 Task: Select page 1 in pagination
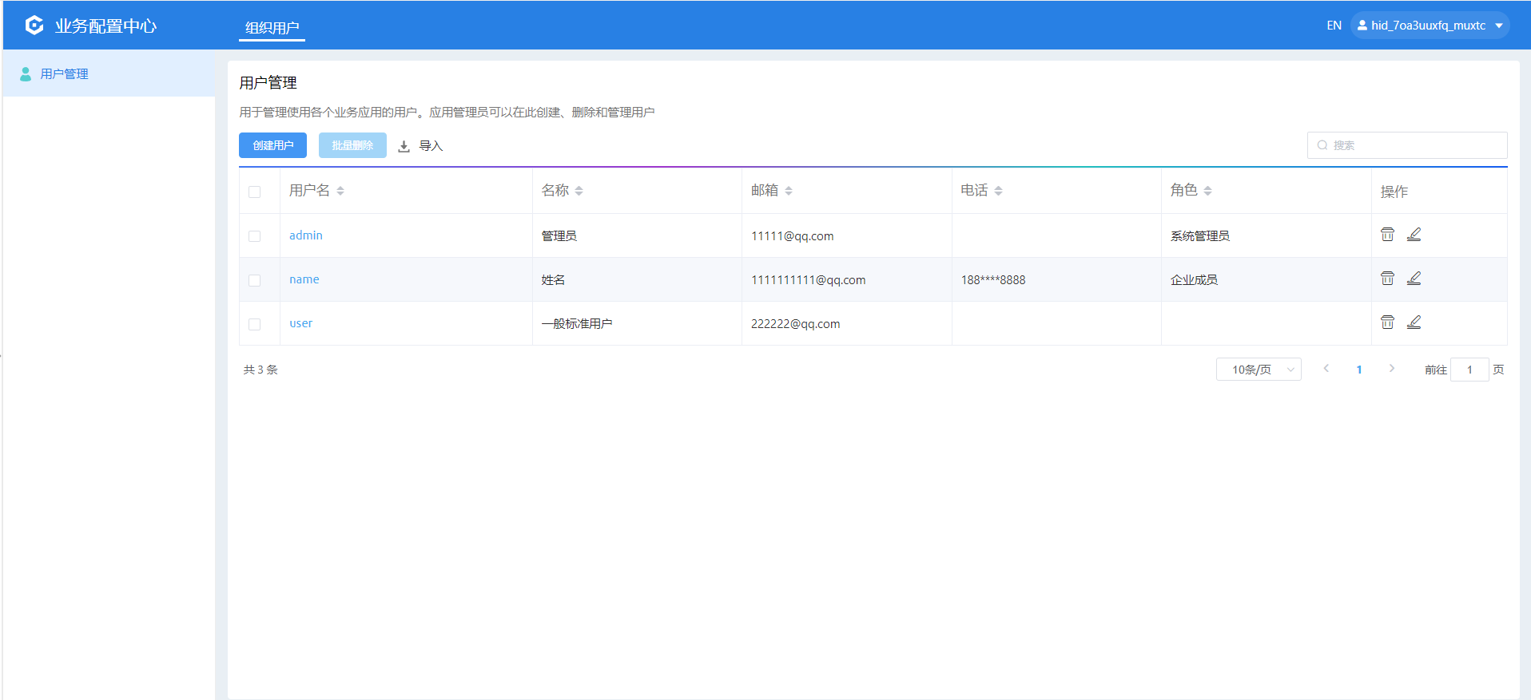[x=1359, y=370]
